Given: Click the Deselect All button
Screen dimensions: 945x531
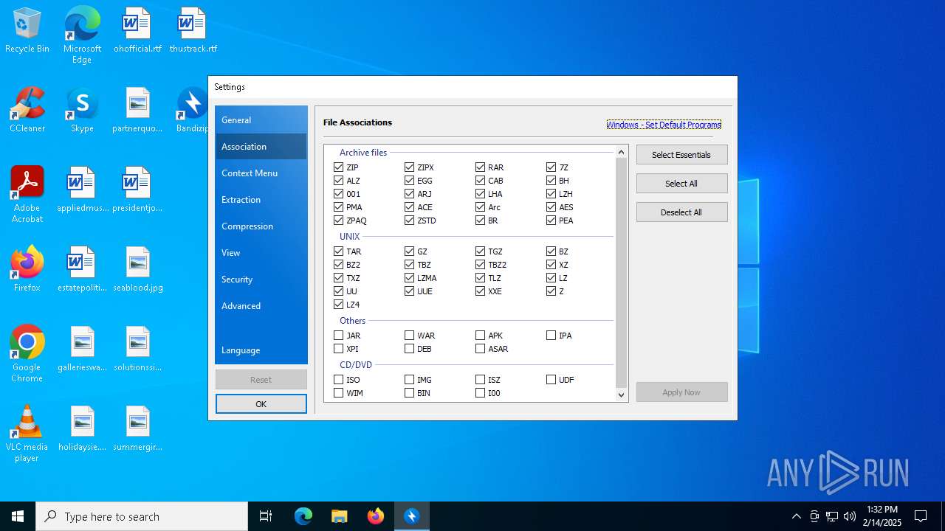Looking at the screenshot, I should 681,212.
